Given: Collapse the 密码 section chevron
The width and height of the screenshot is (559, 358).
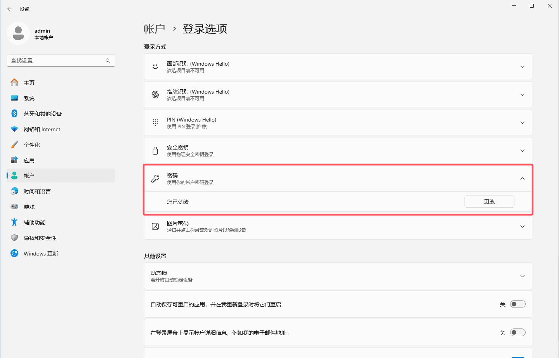Looking at the screenshot, I should click(x=523, y=179).
